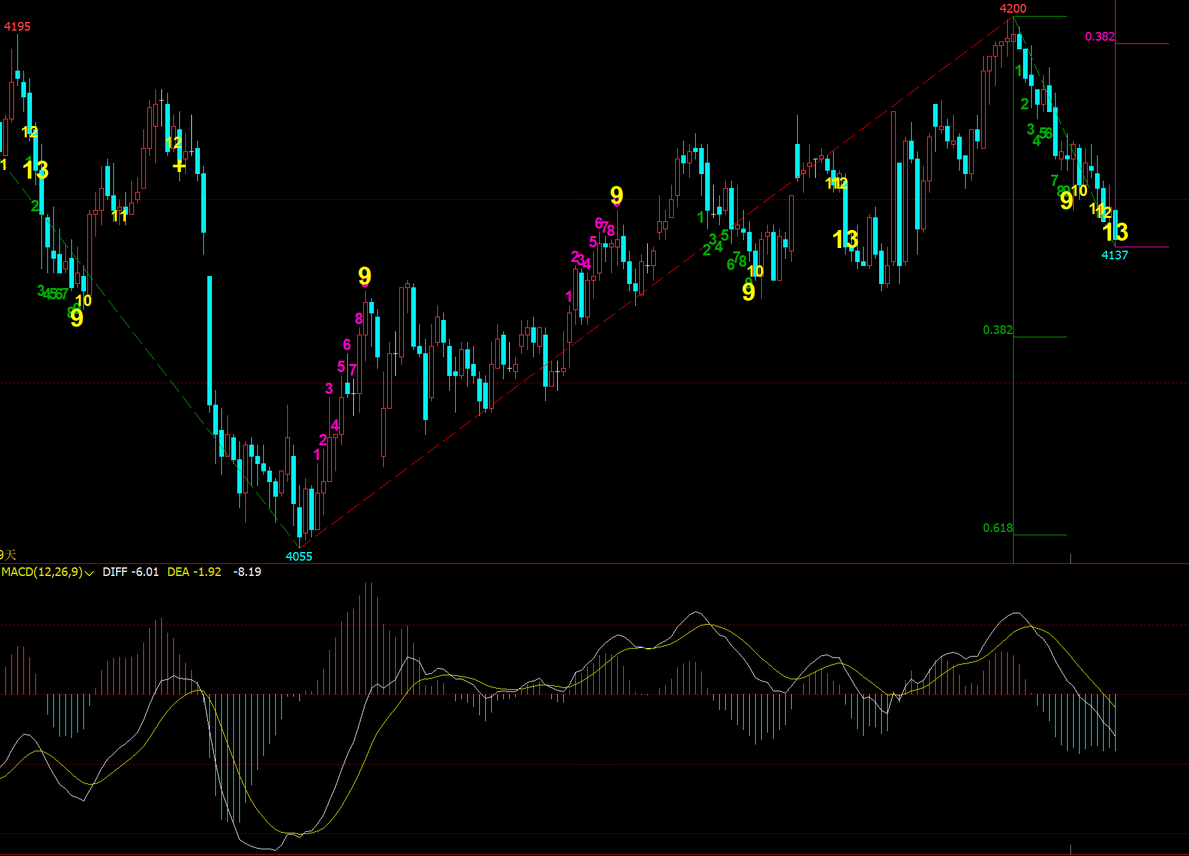
Task: Click the yellow 9 above pink 678 cluster
Action: [616, 195]
